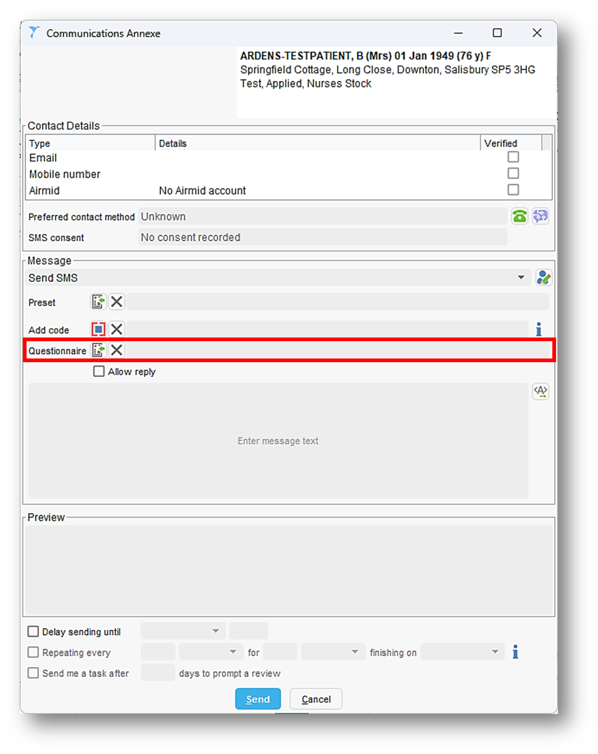Click the Repeating every number field
The image size is (598, 754).
click(x=158, y=652)
